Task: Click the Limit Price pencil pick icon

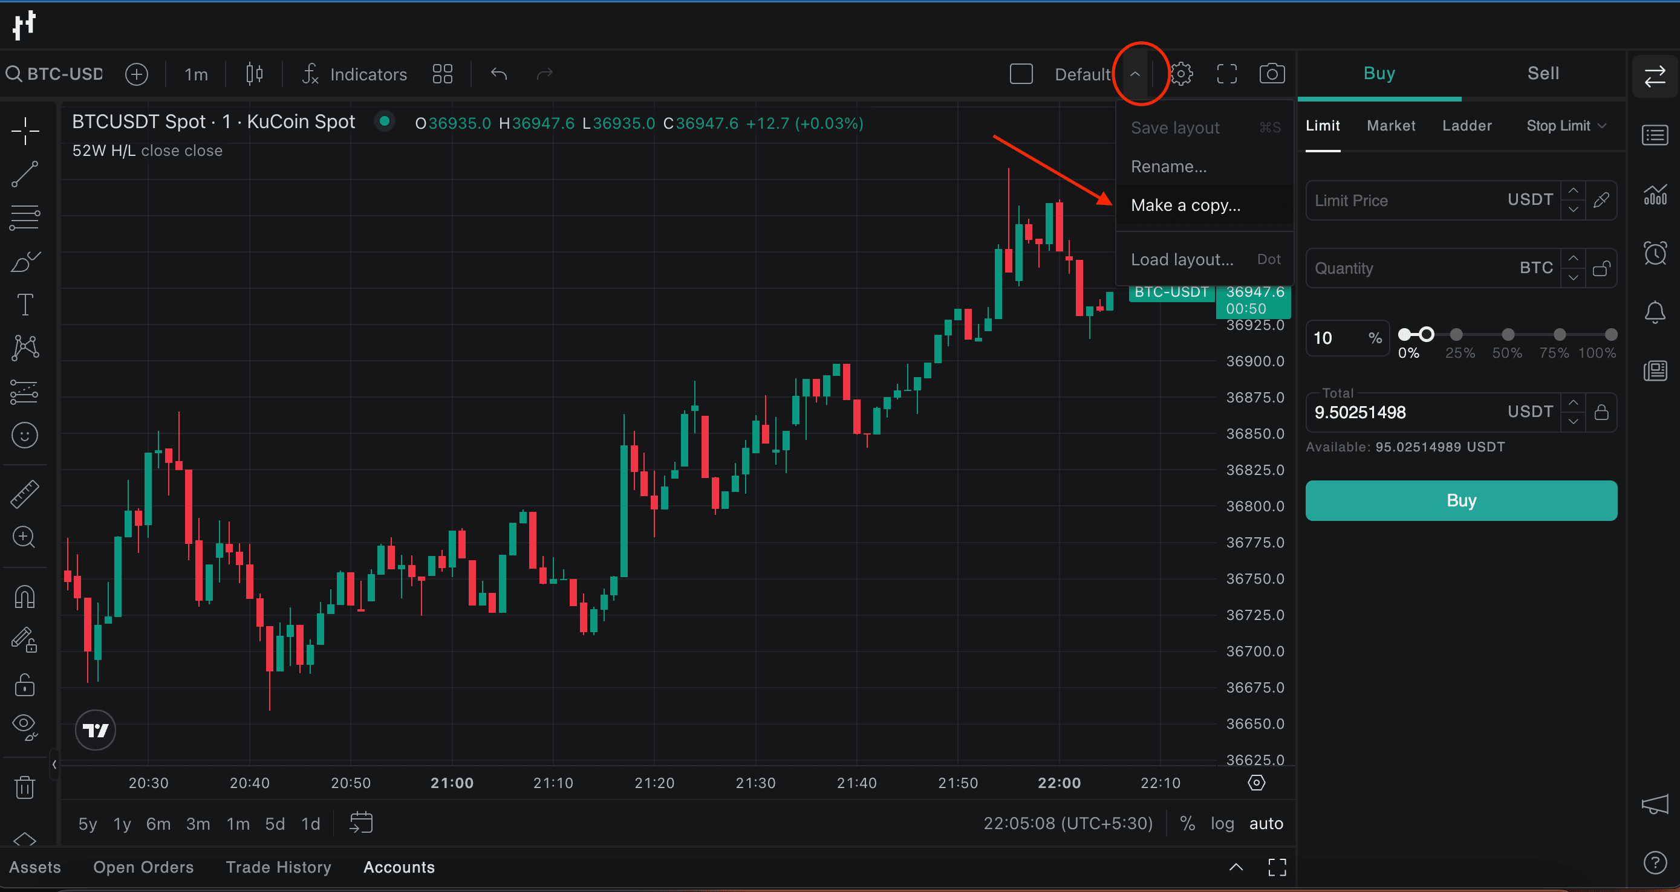Action: 1601,201
